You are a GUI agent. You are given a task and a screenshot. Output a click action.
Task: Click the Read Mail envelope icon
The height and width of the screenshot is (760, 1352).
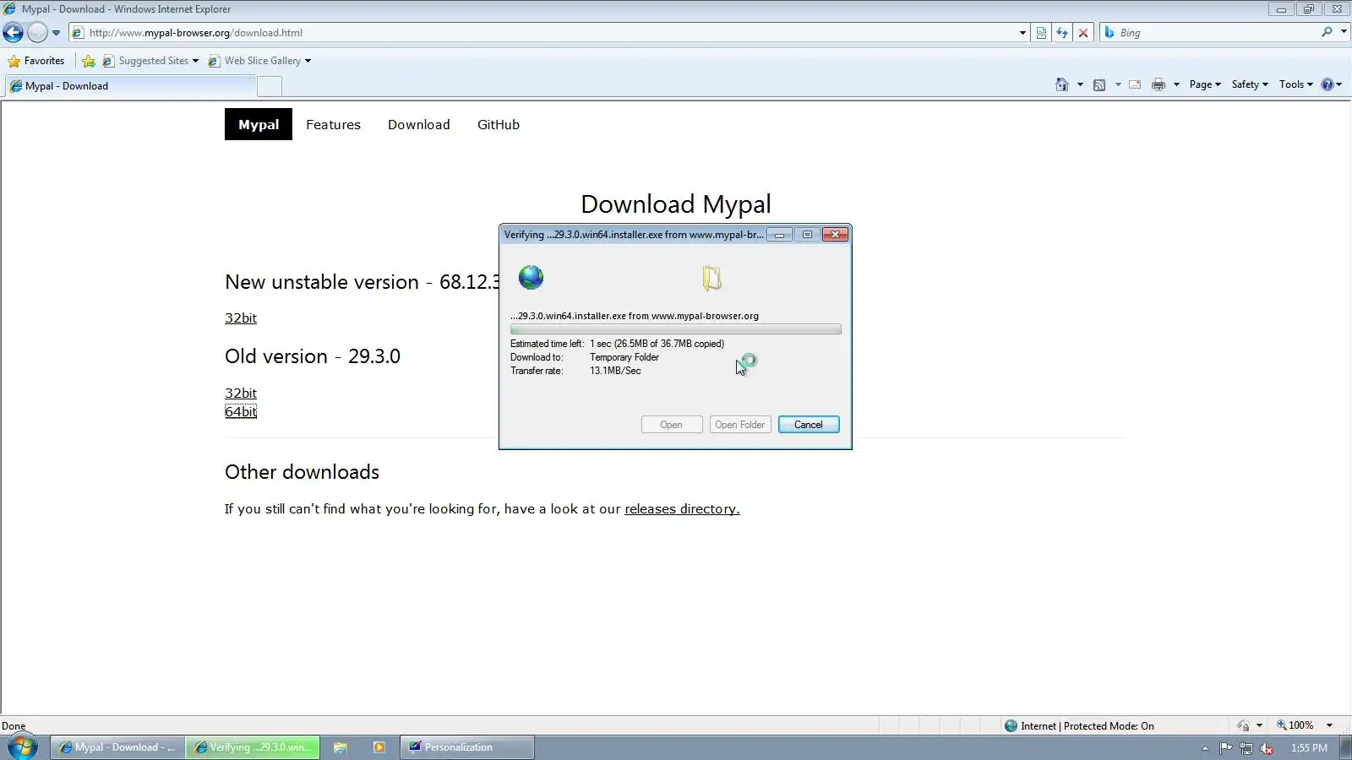1135,84
